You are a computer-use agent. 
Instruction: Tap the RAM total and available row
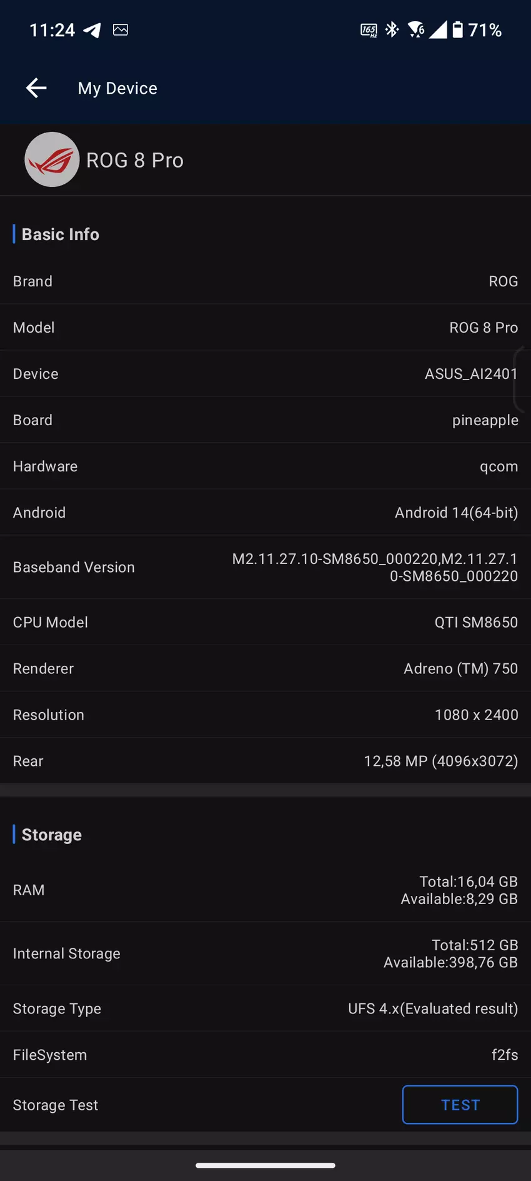tap(265, 890)
